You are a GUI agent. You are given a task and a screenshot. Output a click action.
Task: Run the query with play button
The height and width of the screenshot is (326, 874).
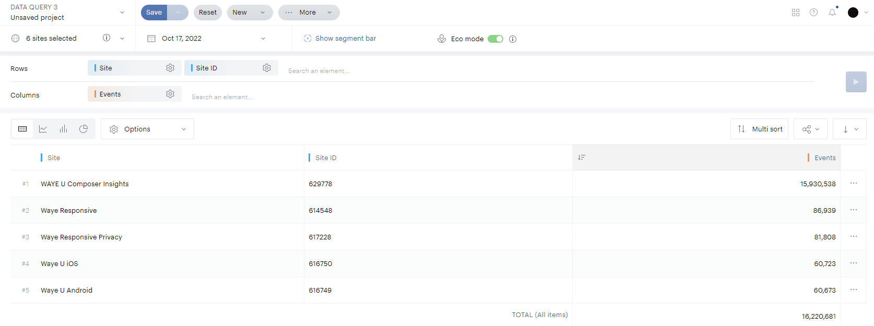[x=856, y=82]
